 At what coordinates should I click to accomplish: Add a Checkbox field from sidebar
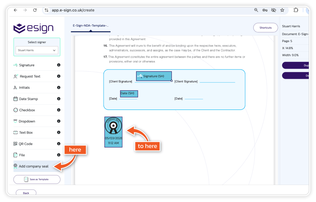[27, 110]
